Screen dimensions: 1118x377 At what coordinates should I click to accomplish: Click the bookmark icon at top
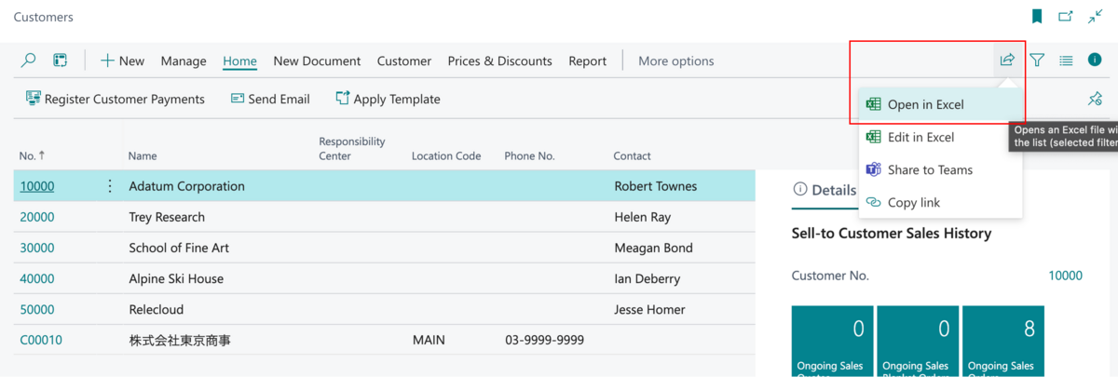coord(1037,17)
